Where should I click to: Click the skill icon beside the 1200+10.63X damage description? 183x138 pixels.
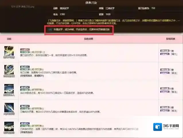pyautogui.click(x=9, y=51)
